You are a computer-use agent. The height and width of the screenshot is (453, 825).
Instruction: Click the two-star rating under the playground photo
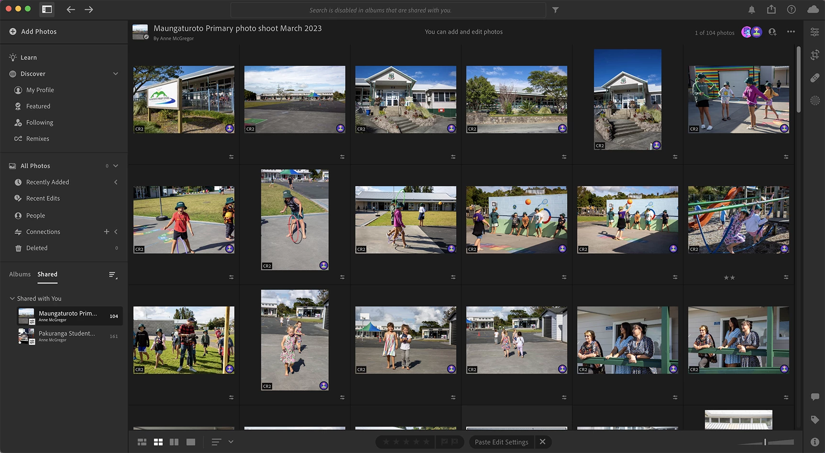point(729,277)
